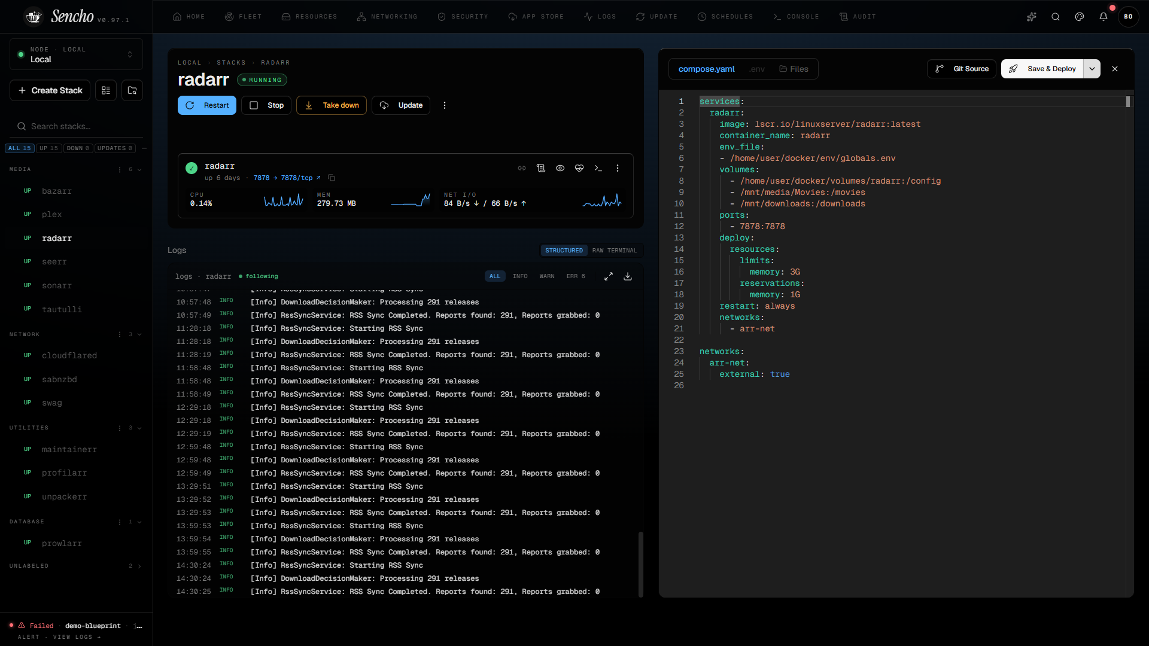Screen dimensions: 1149x646
Task: Switch logs to Structured view
Action: point(564,251)
